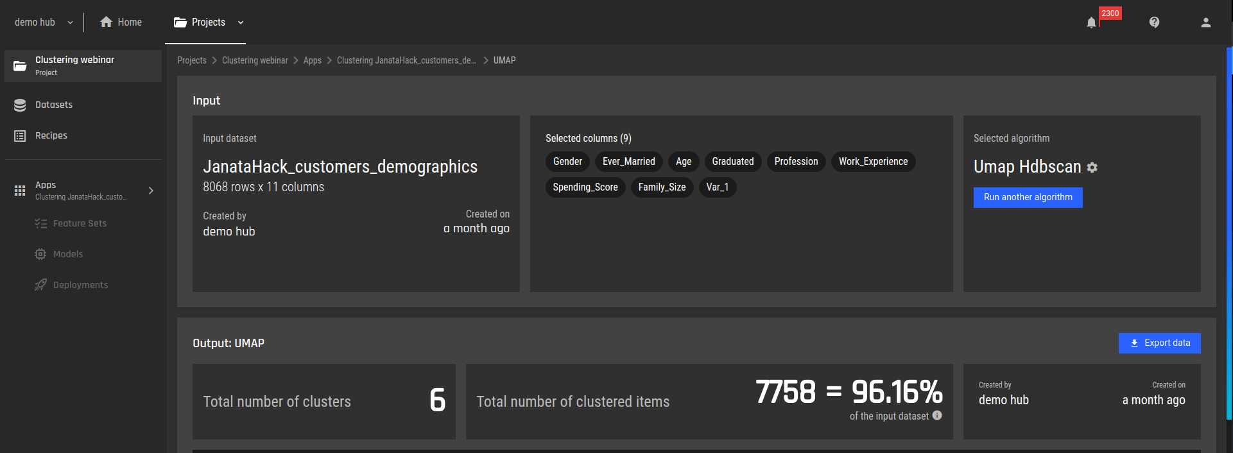Screen dimensions: 1233x453
Task: Click the info icon beside input dataset text
Action: (937, 415)
